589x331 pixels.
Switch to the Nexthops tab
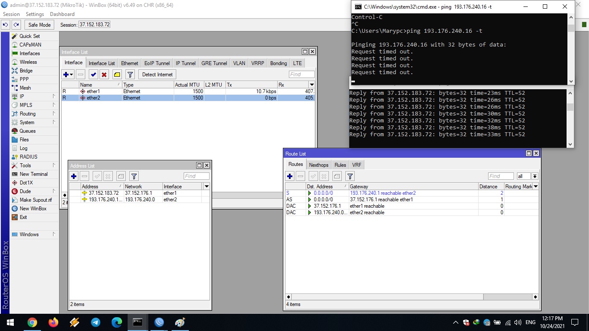coord(319,165)
